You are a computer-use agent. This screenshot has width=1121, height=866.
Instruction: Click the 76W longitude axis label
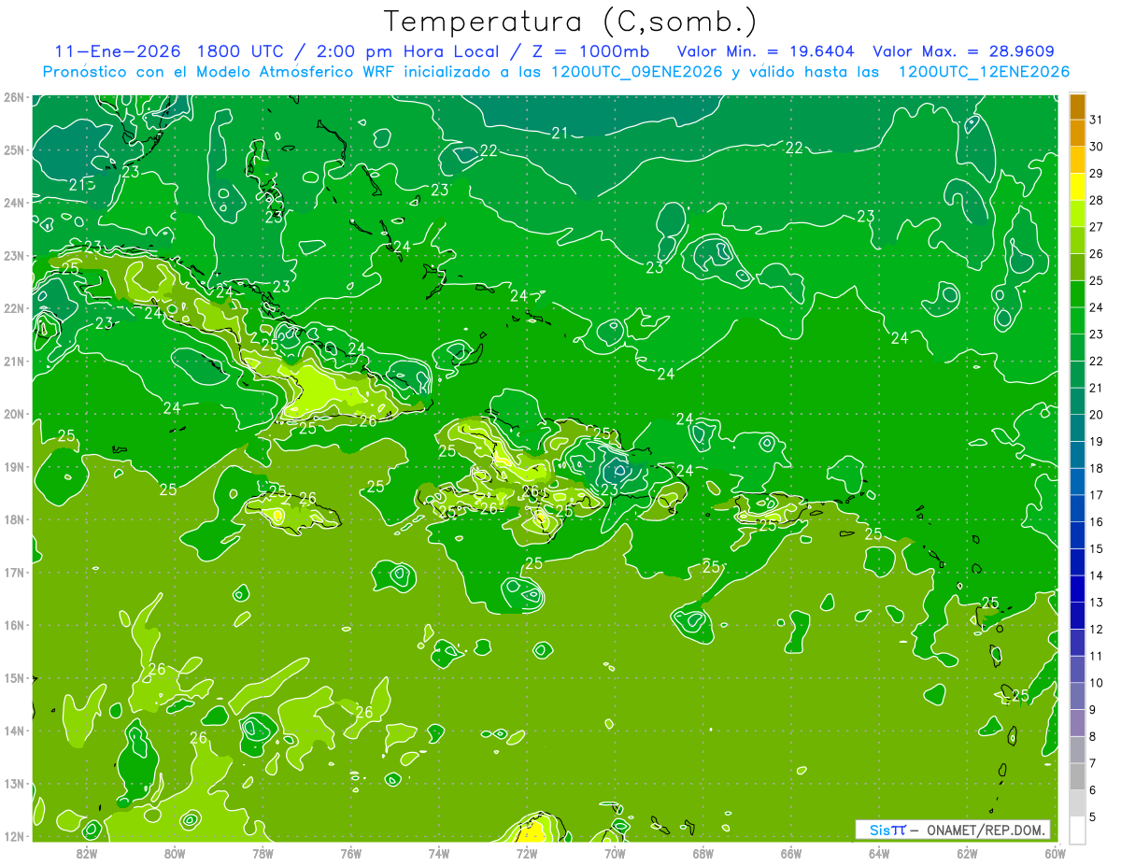[x=350, y=852]
